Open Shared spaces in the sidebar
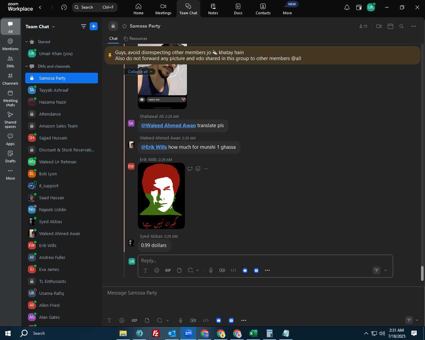The width and height of the screenshot is (425, 340). pyautogui.click(x=11, y=120)
